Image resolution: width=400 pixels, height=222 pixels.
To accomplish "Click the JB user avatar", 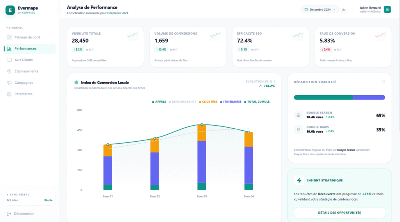I will [387, 9].
